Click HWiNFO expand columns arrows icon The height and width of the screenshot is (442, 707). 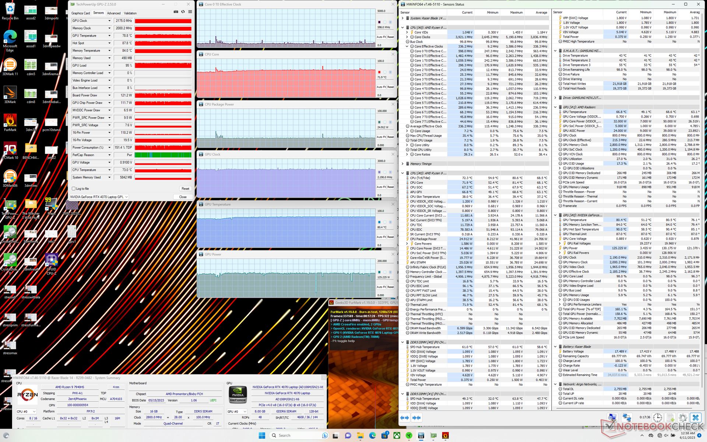click(405, 418)
